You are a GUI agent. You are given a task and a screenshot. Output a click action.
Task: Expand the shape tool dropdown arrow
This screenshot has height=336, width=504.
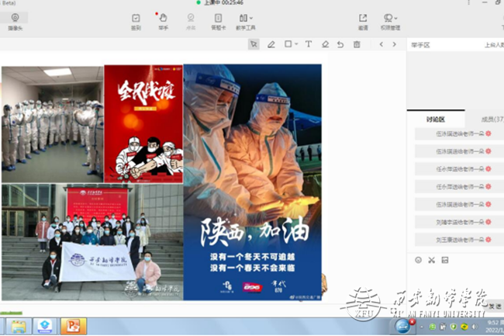pyautogui.click(x=296, y=44)
